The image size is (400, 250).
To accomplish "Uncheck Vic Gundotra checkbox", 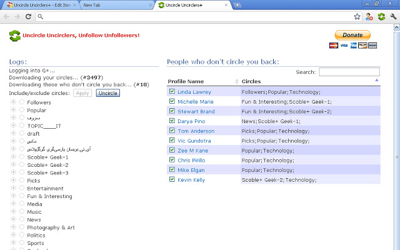I will pyautogui.click(x=172, y=140).
